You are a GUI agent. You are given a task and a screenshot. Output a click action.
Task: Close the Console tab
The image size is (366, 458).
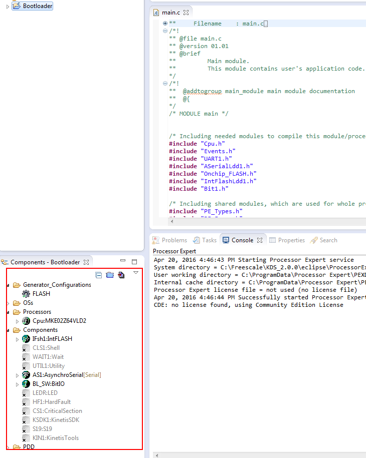[x=260, y=240]
